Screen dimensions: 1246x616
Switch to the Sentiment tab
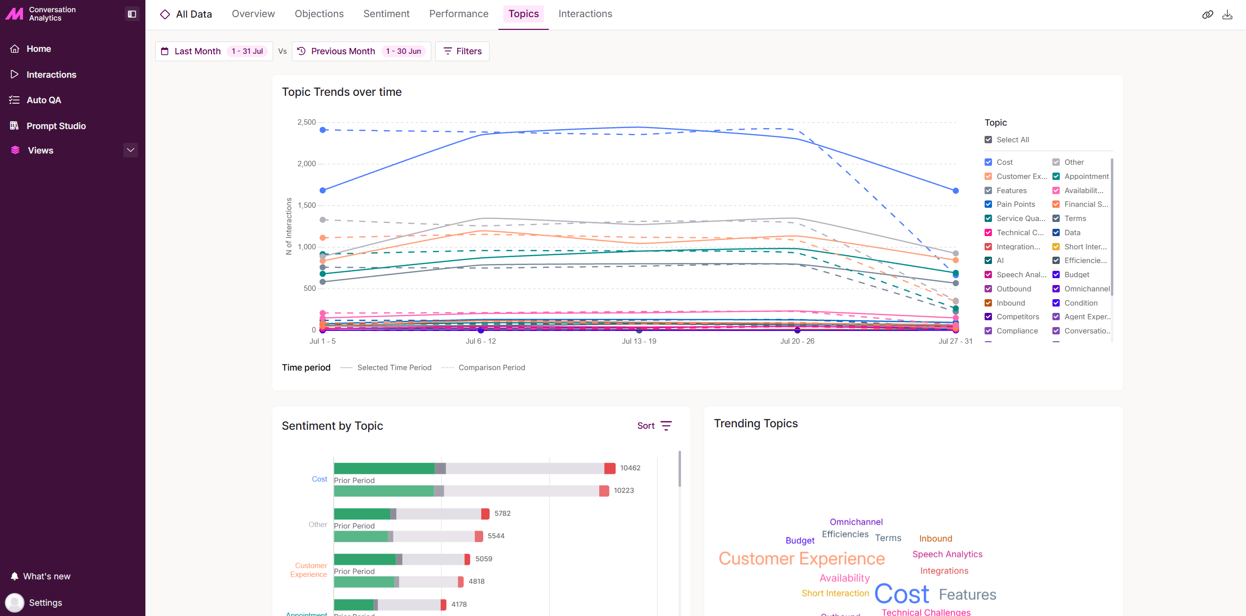(386, 14)
